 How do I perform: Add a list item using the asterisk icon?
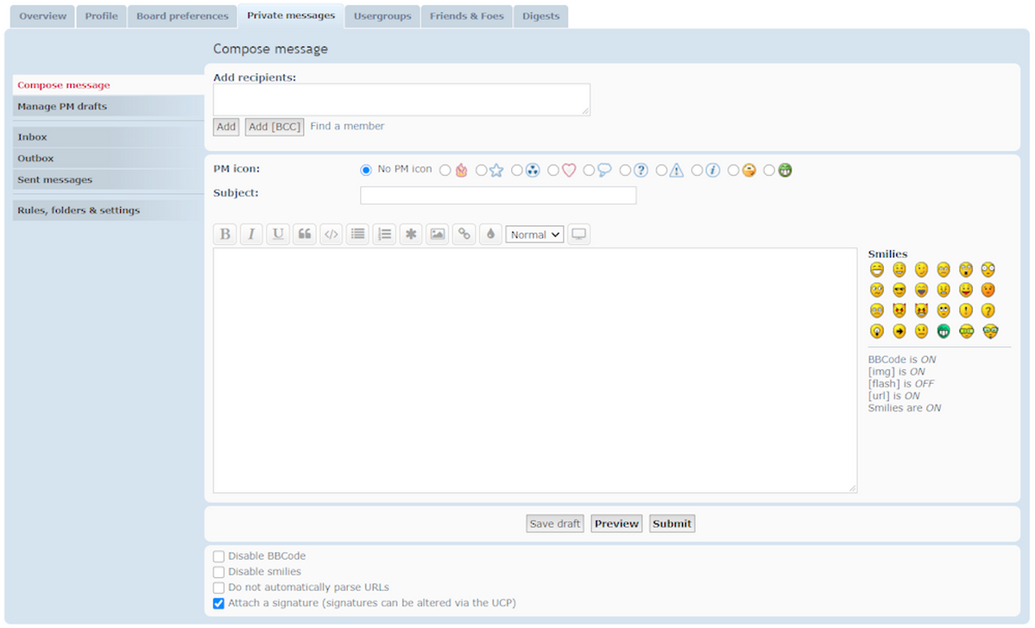click(x=411, y=234)
